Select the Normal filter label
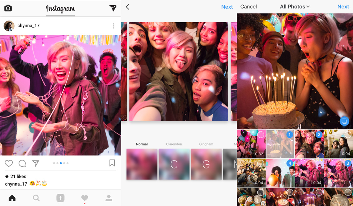Screen dimensions: 353x206 (142, 144)
